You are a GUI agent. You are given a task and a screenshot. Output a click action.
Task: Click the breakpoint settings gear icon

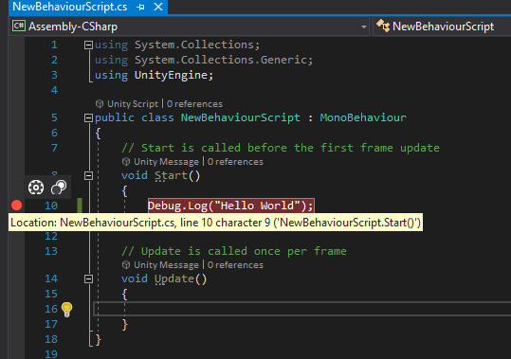coord(36,188)
